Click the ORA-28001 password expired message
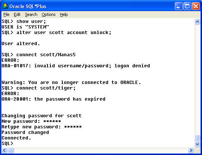This screenshot has height=155, width=202. (x=53, y=99)
